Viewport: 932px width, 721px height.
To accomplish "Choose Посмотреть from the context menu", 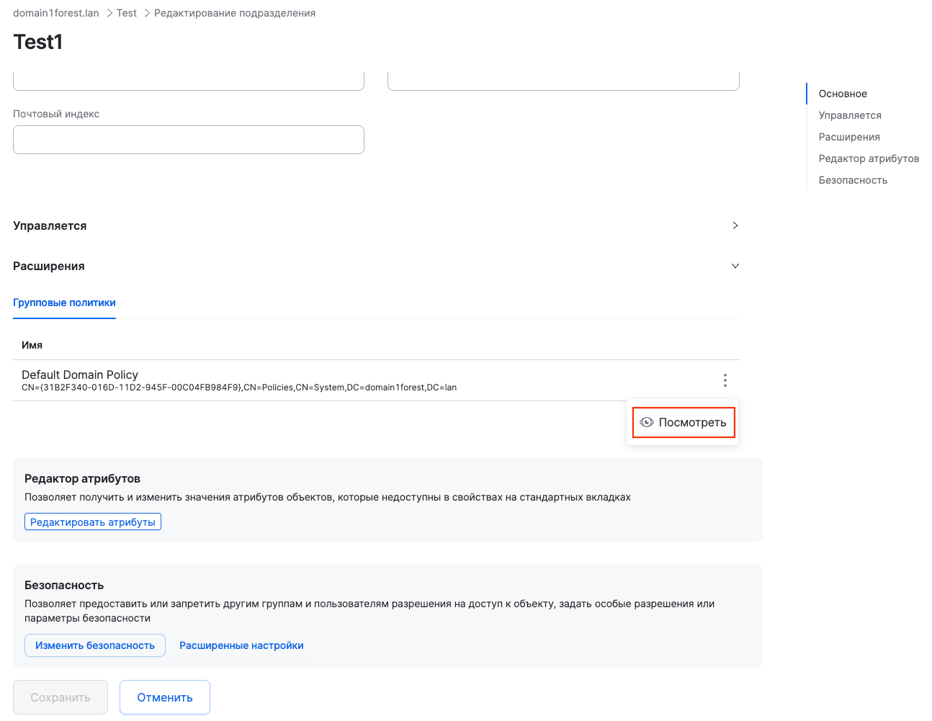I will (x=691, y=423).
